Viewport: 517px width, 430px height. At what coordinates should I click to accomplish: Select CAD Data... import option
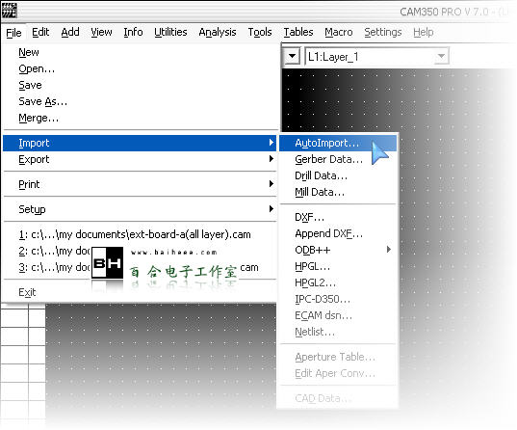[338, 398]
